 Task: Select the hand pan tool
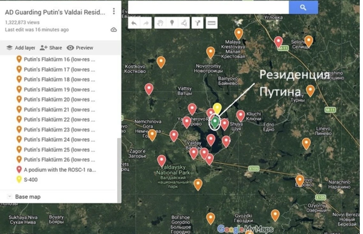(160, 23)
